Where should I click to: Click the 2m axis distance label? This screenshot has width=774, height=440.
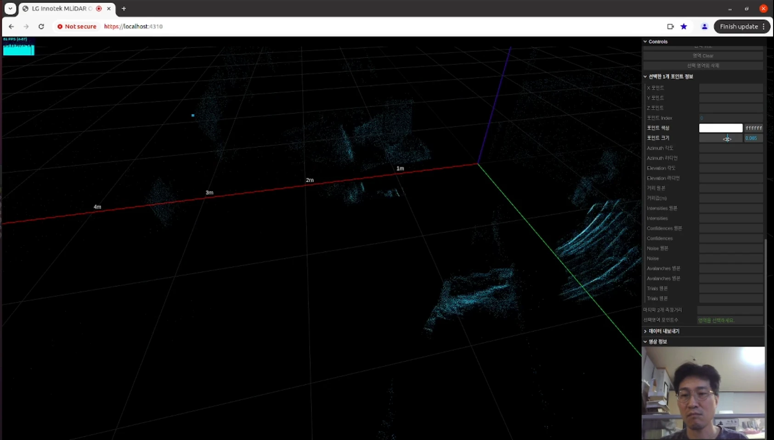[x=310, y=180]
